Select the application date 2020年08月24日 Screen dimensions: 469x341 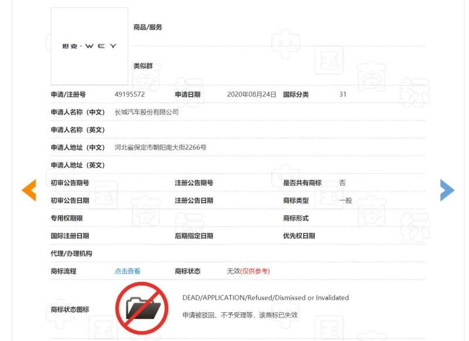(x=251, y=94)
